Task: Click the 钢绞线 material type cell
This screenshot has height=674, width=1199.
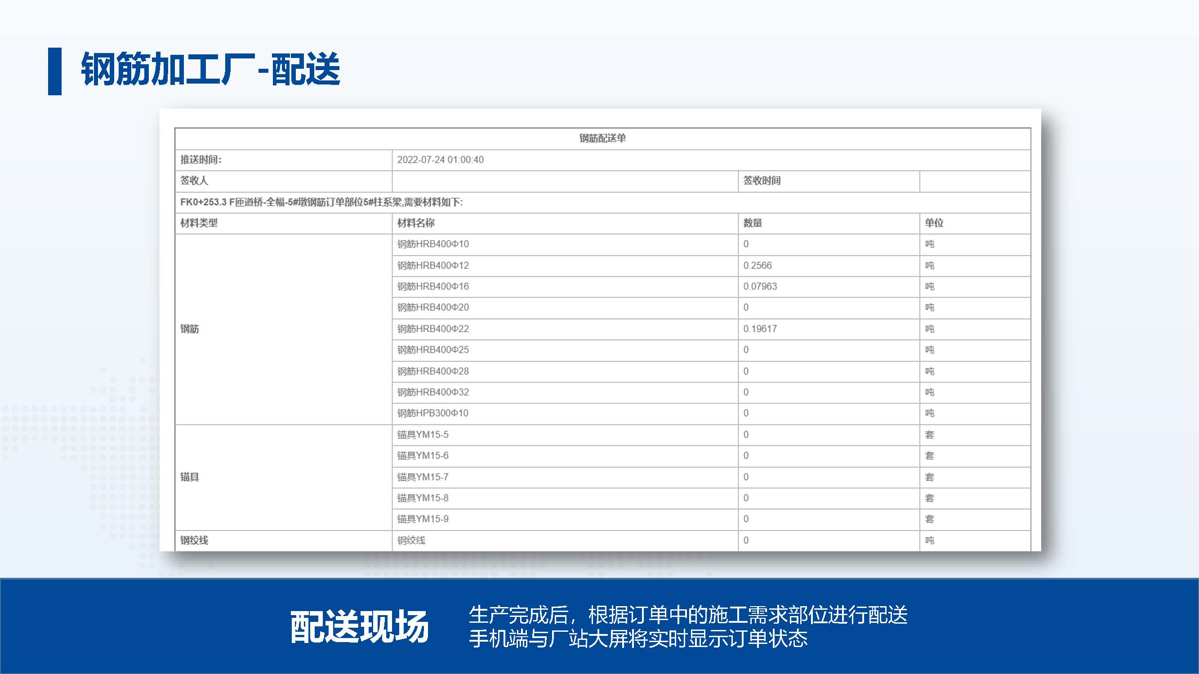Action: point(194,540)
